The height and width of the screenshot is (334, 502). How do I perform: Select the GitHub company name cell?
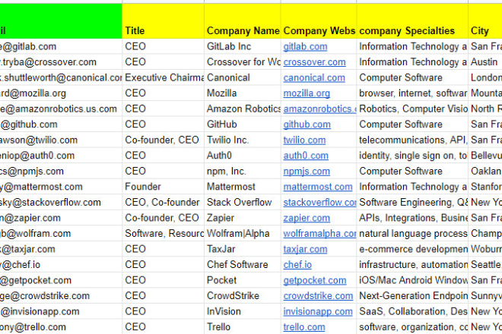click(x=243, y=124)
